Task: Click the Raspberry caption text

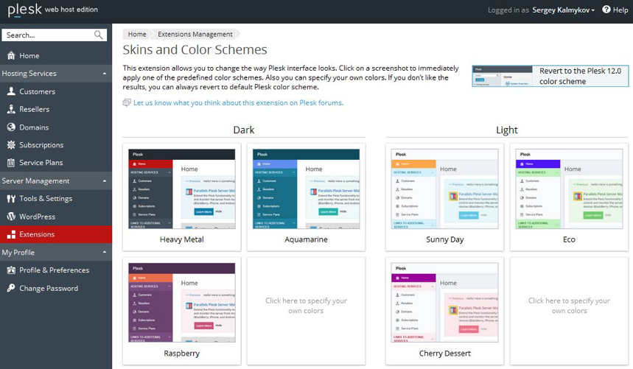Action: pyautogui.click(x=182, y=354)
